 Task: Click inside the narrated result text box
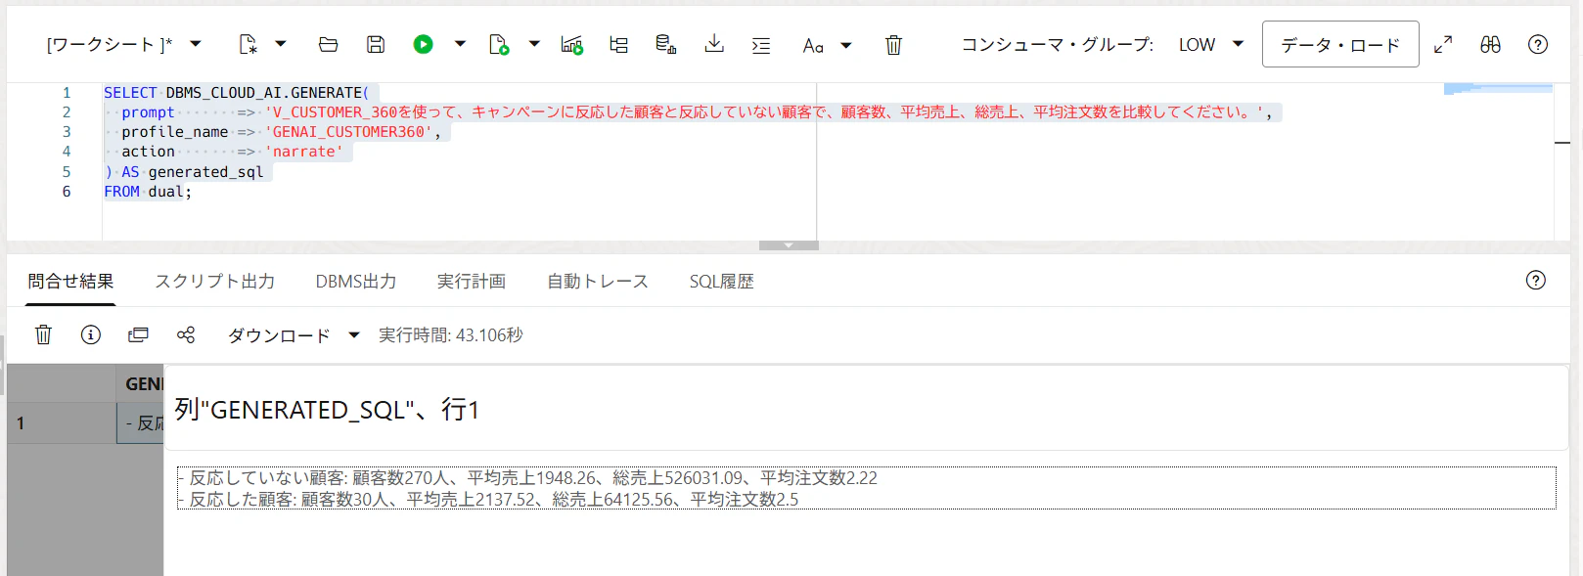click(866, 488)
